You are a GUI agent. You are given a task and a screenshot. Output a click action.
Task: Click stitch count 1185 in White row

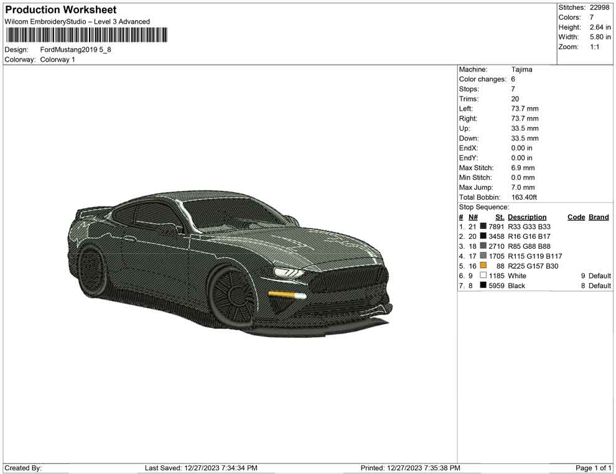[x=496, y=276]
